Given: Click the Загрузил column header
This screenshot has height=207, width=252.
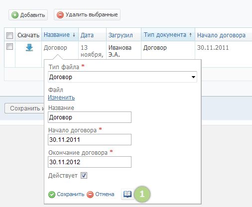Looking at the screenshot, I should pyautogui.click(x=121, y=35).
